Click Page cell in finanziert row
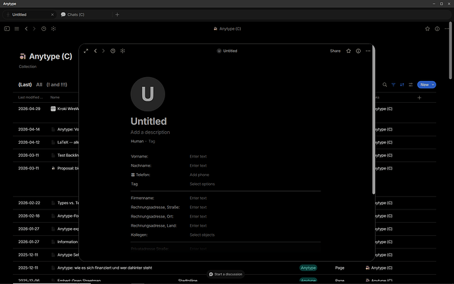This screenshot has height=284, width=454. pyautogui.click(x=340, y=268)
